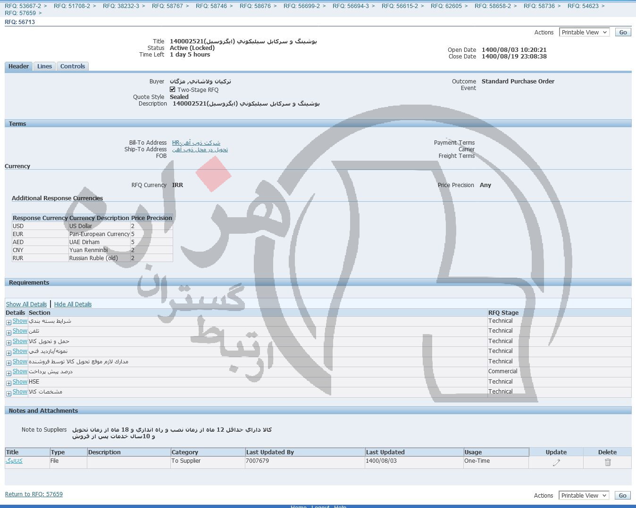Open breadcrumb RFQ: 62605
636x508 pixels.
click(446, 6)
